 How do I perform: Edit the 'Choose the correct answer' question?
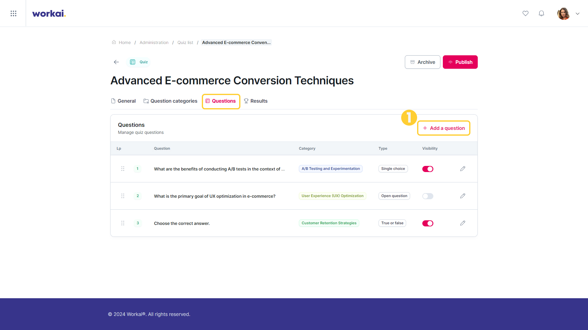click(463, 223)
